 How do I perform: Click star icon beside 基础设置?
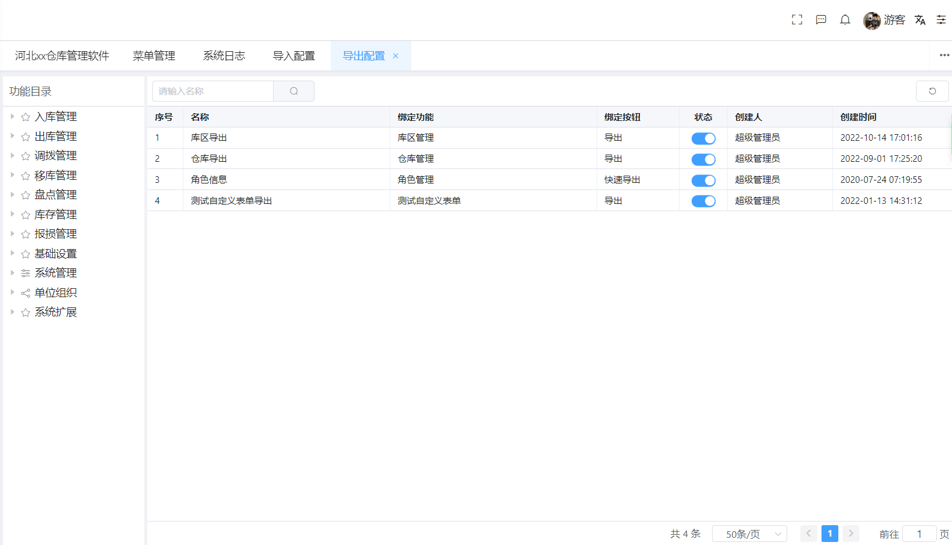pos(25,254)
